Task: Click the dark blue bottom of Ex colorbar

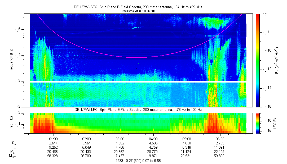Action: pyautogui.click(x=258, y=106)
